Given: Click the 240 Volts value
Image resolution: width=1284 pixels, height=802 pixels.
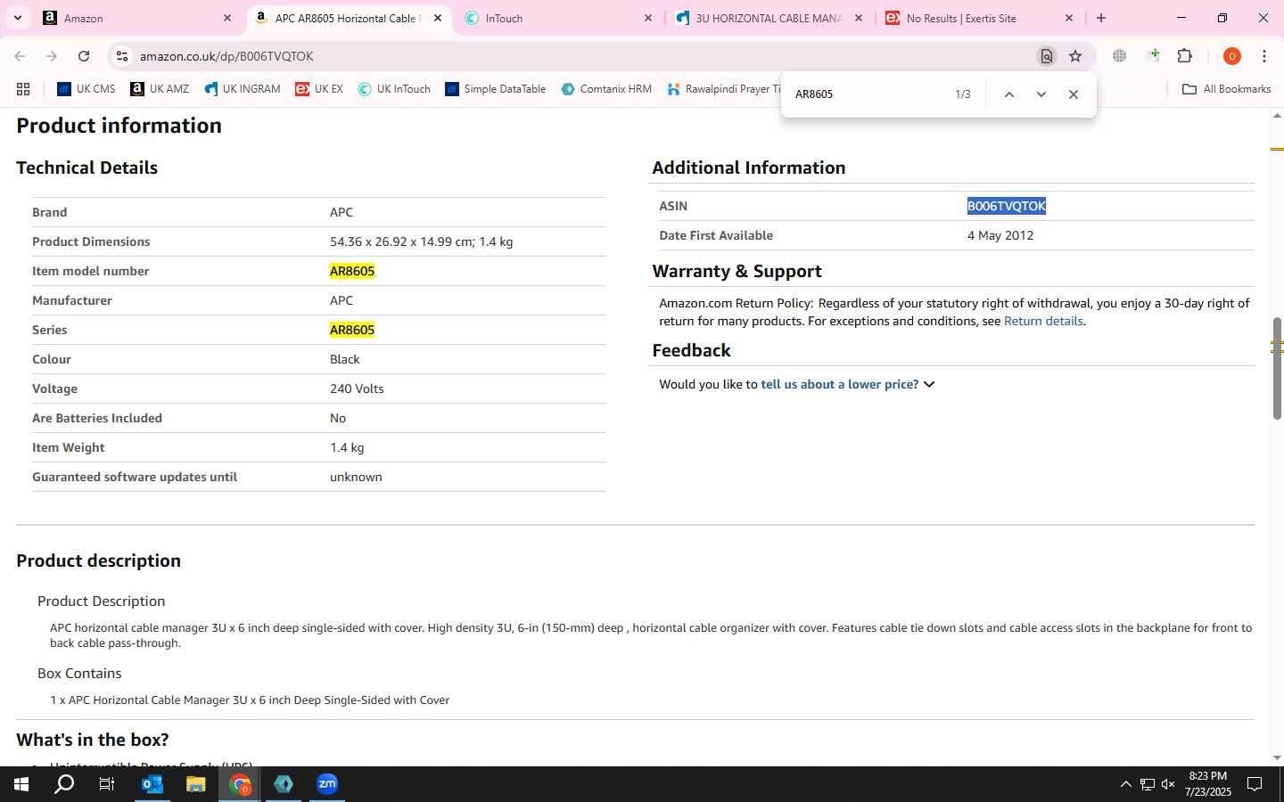Looking at the screenshot, I should coord(357,389).
